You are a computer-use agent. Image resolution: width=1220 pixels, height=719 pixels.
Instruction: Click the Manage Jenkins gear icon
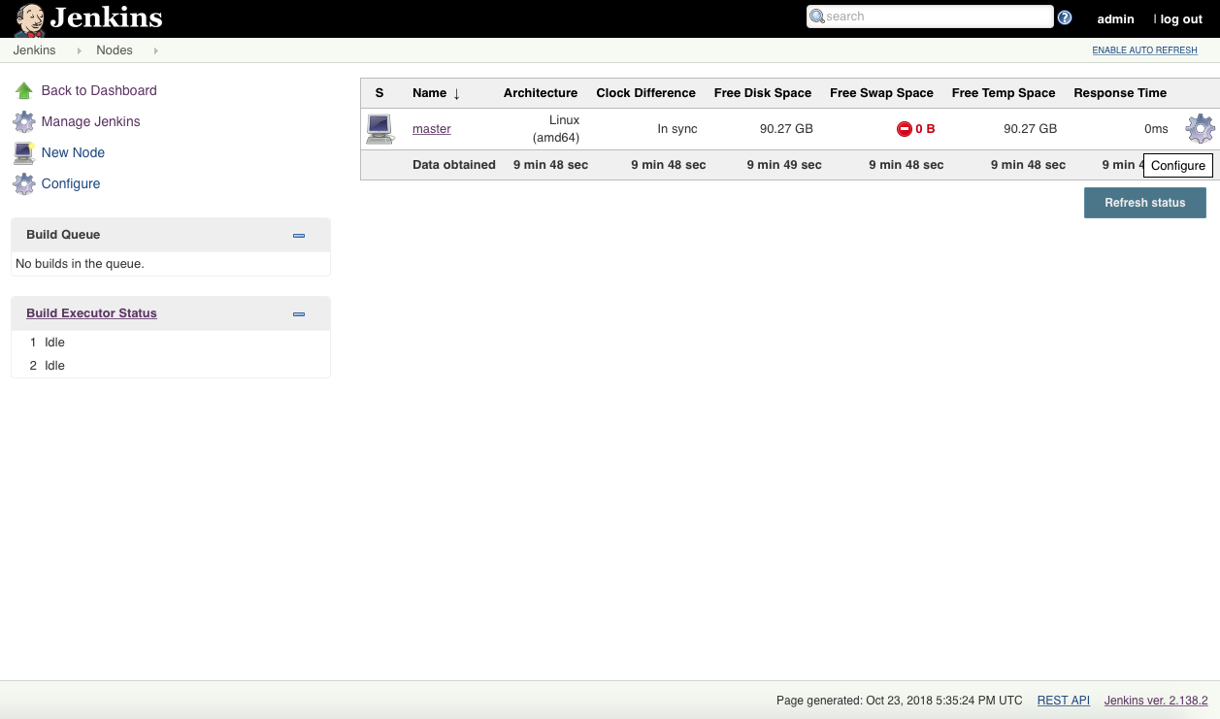click(24, 121)
